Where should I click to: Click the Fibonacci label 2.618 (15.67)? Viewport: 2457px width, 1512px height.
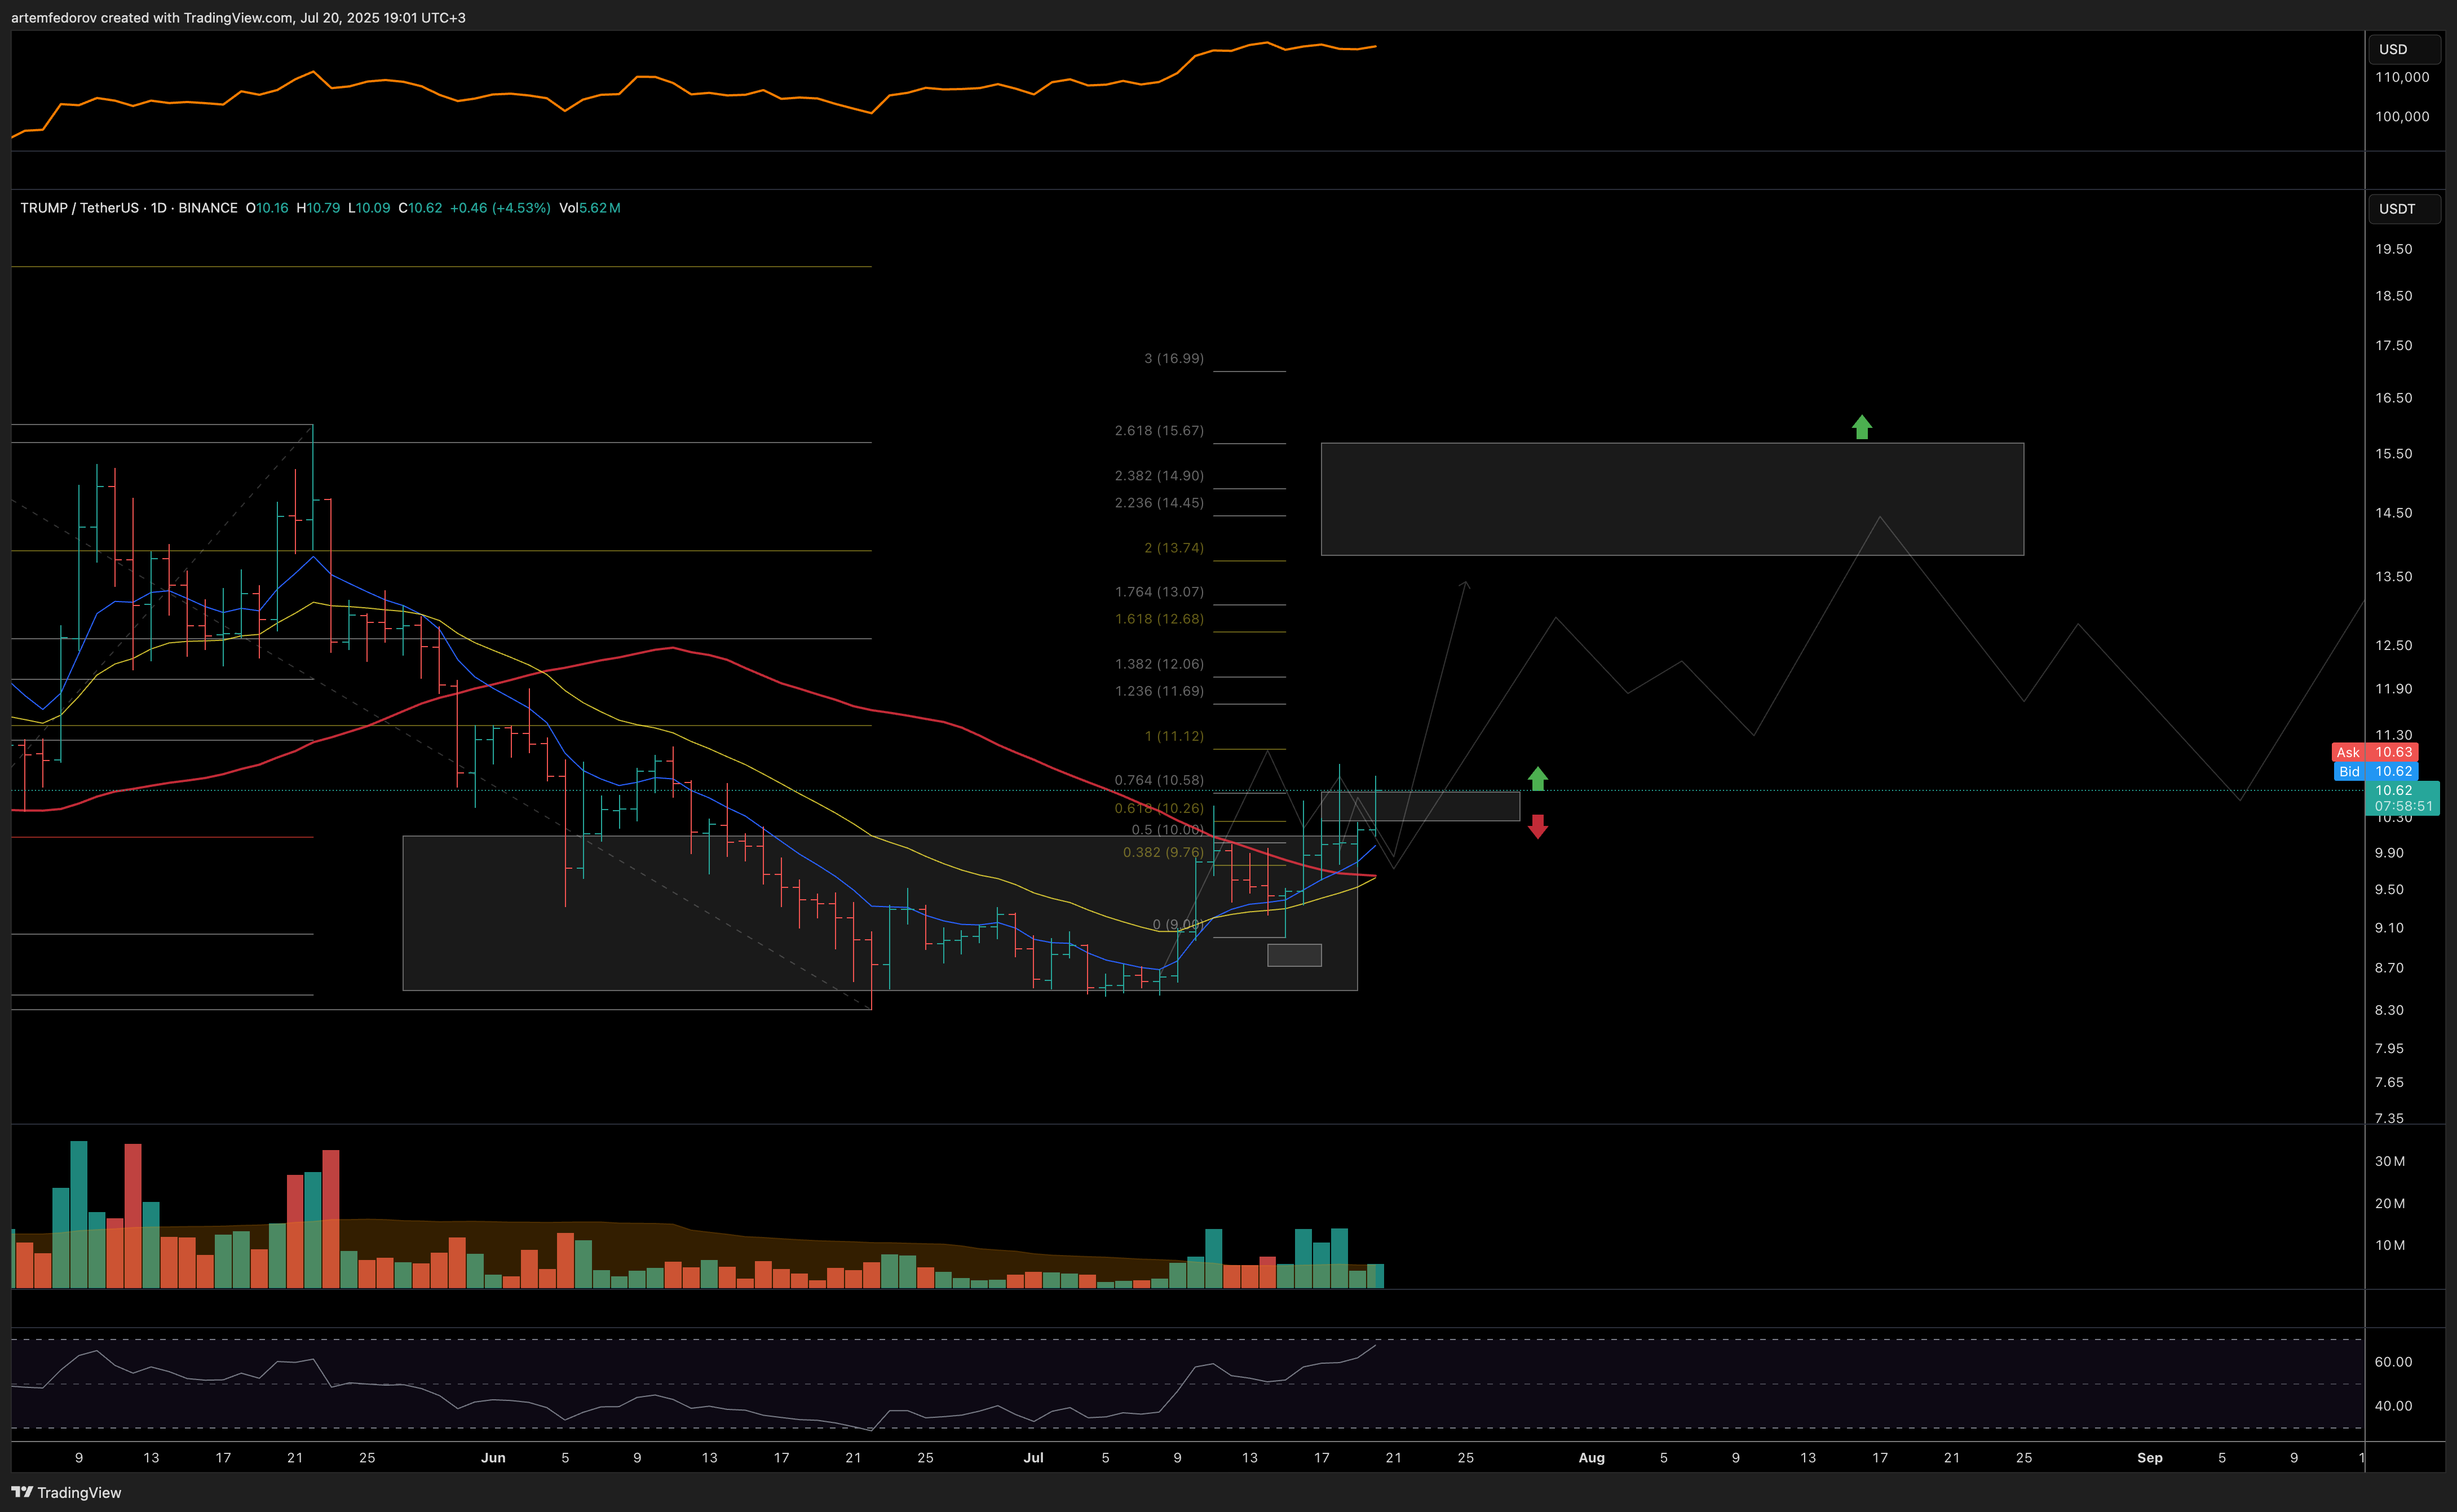1159,430
